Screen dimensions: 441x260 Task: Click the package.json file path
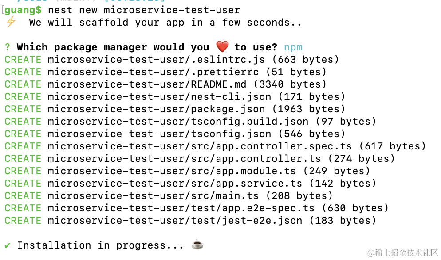click(157, 109)
